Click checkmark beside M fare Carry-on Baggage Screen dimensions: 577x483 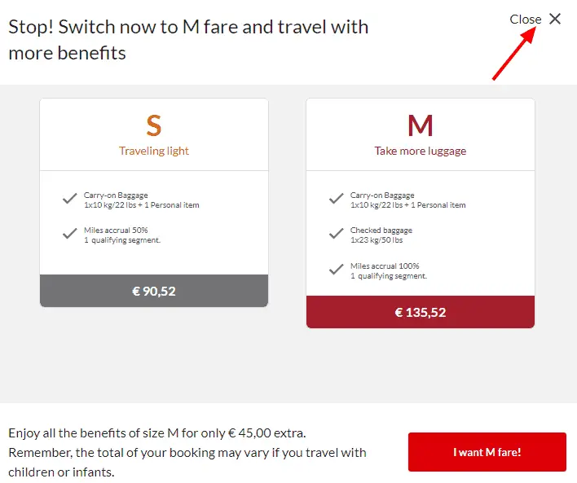coord(337,199)
